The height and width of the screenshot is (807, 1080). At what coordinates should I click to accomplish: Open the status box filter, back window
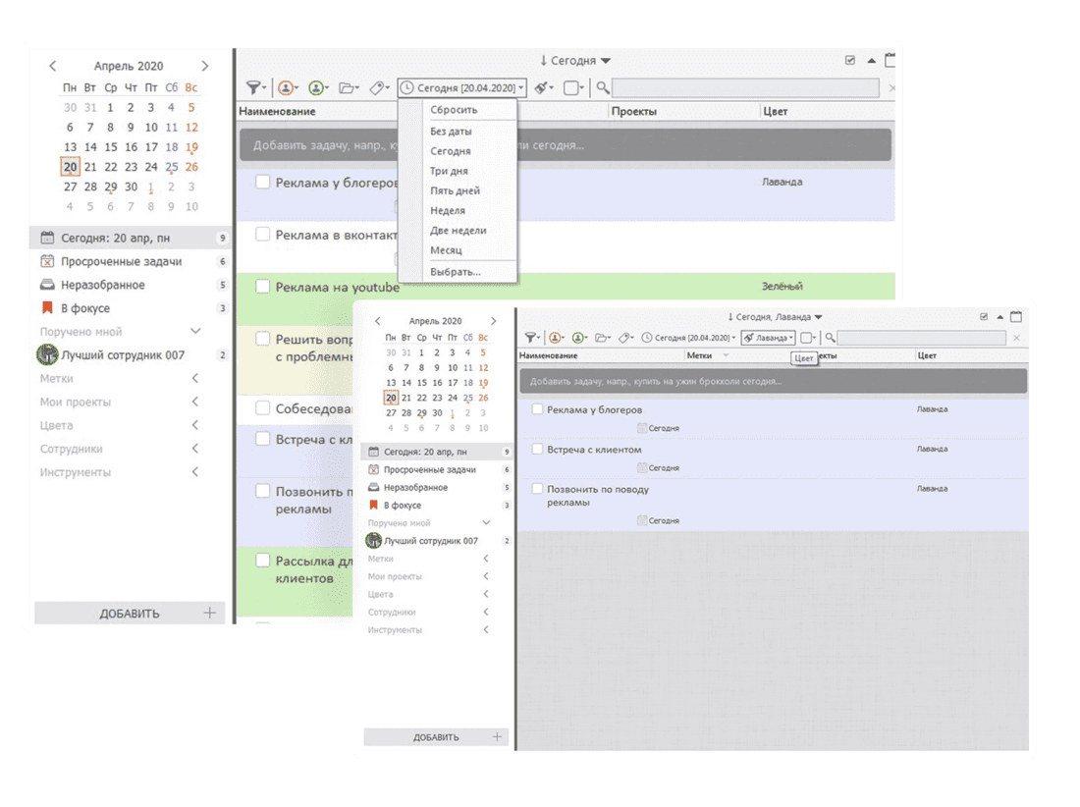pos(573,88)
